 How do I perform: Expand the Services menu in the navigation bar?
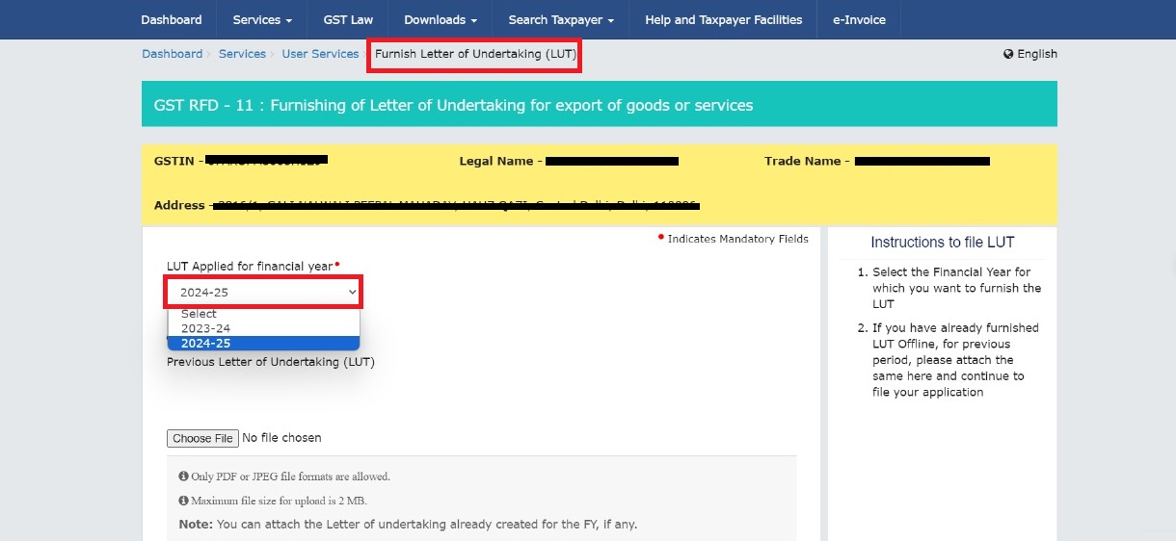262,19
